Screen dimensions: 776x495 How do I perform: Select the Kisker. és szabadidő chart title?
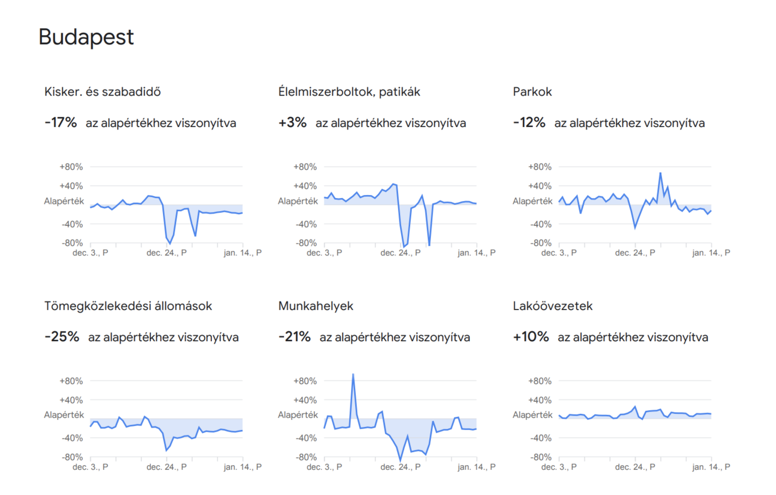[x=102, y=92]
